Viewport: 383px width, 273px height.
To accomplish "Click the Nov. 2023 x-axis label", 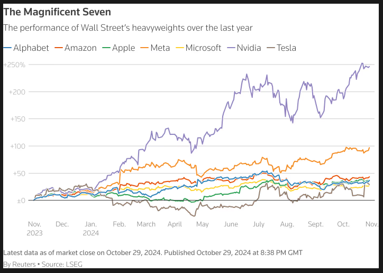I will [34, 229].
